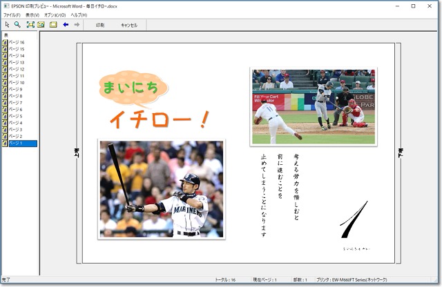Click the EPSON app icon in title bar
The width and height of the screenshot is (442, 287).
6,6
